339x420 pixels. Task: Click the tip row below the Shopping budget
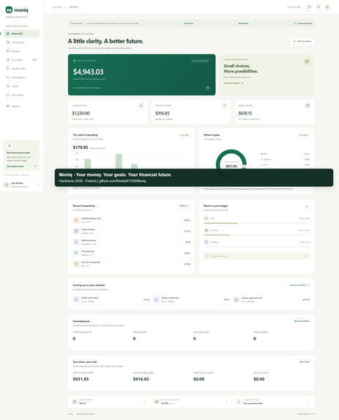tap(256, 256)
